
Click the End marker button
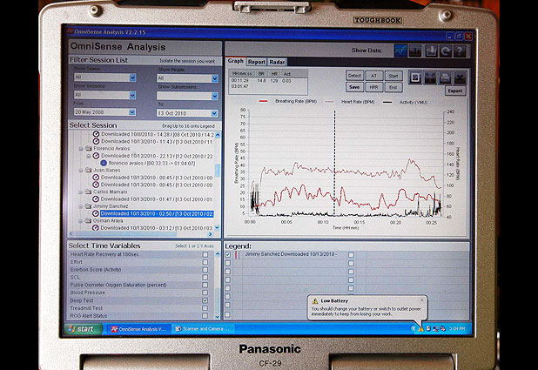pos(393,87)
